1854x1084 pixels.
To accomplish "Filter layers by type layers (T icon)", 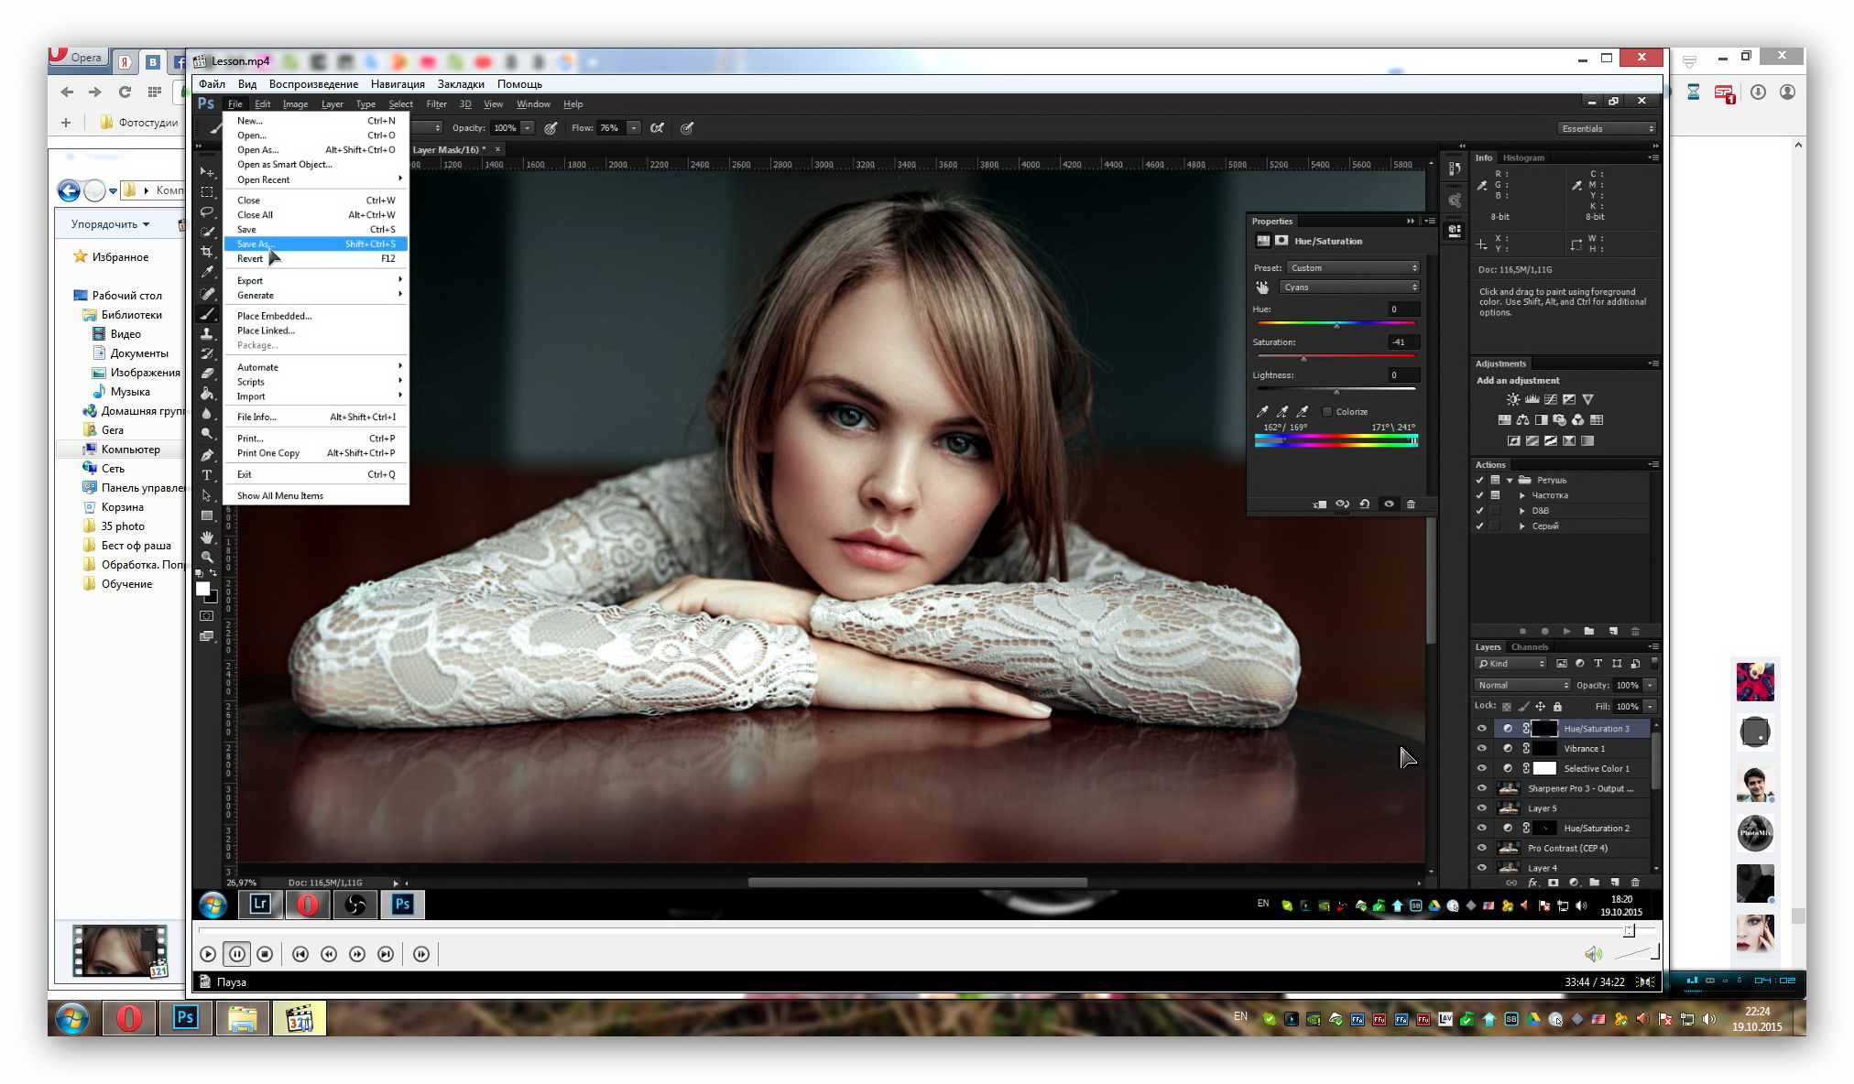I will (1598, 664).
